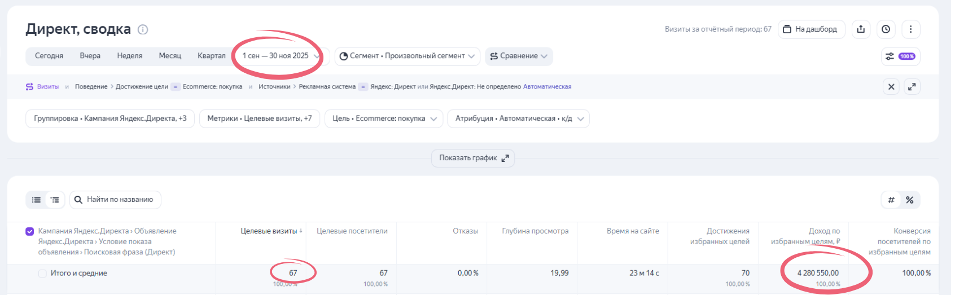Open the Сравнение dropdown
The width and height of the screenshot is (955, 295).
coord(518,56)
